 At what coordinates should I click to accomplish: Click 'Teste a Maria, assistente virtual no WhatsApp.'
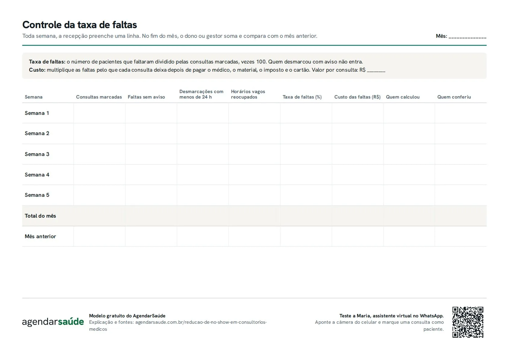(391, 316)
